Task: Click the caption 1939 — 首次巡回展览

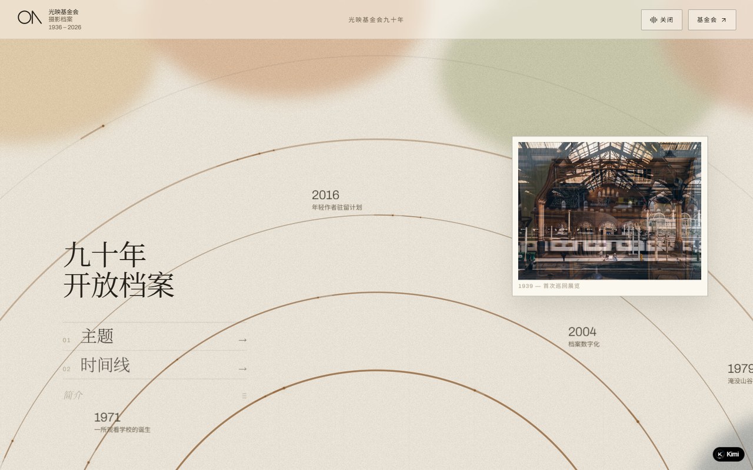Action: click(x=549, y=286)
